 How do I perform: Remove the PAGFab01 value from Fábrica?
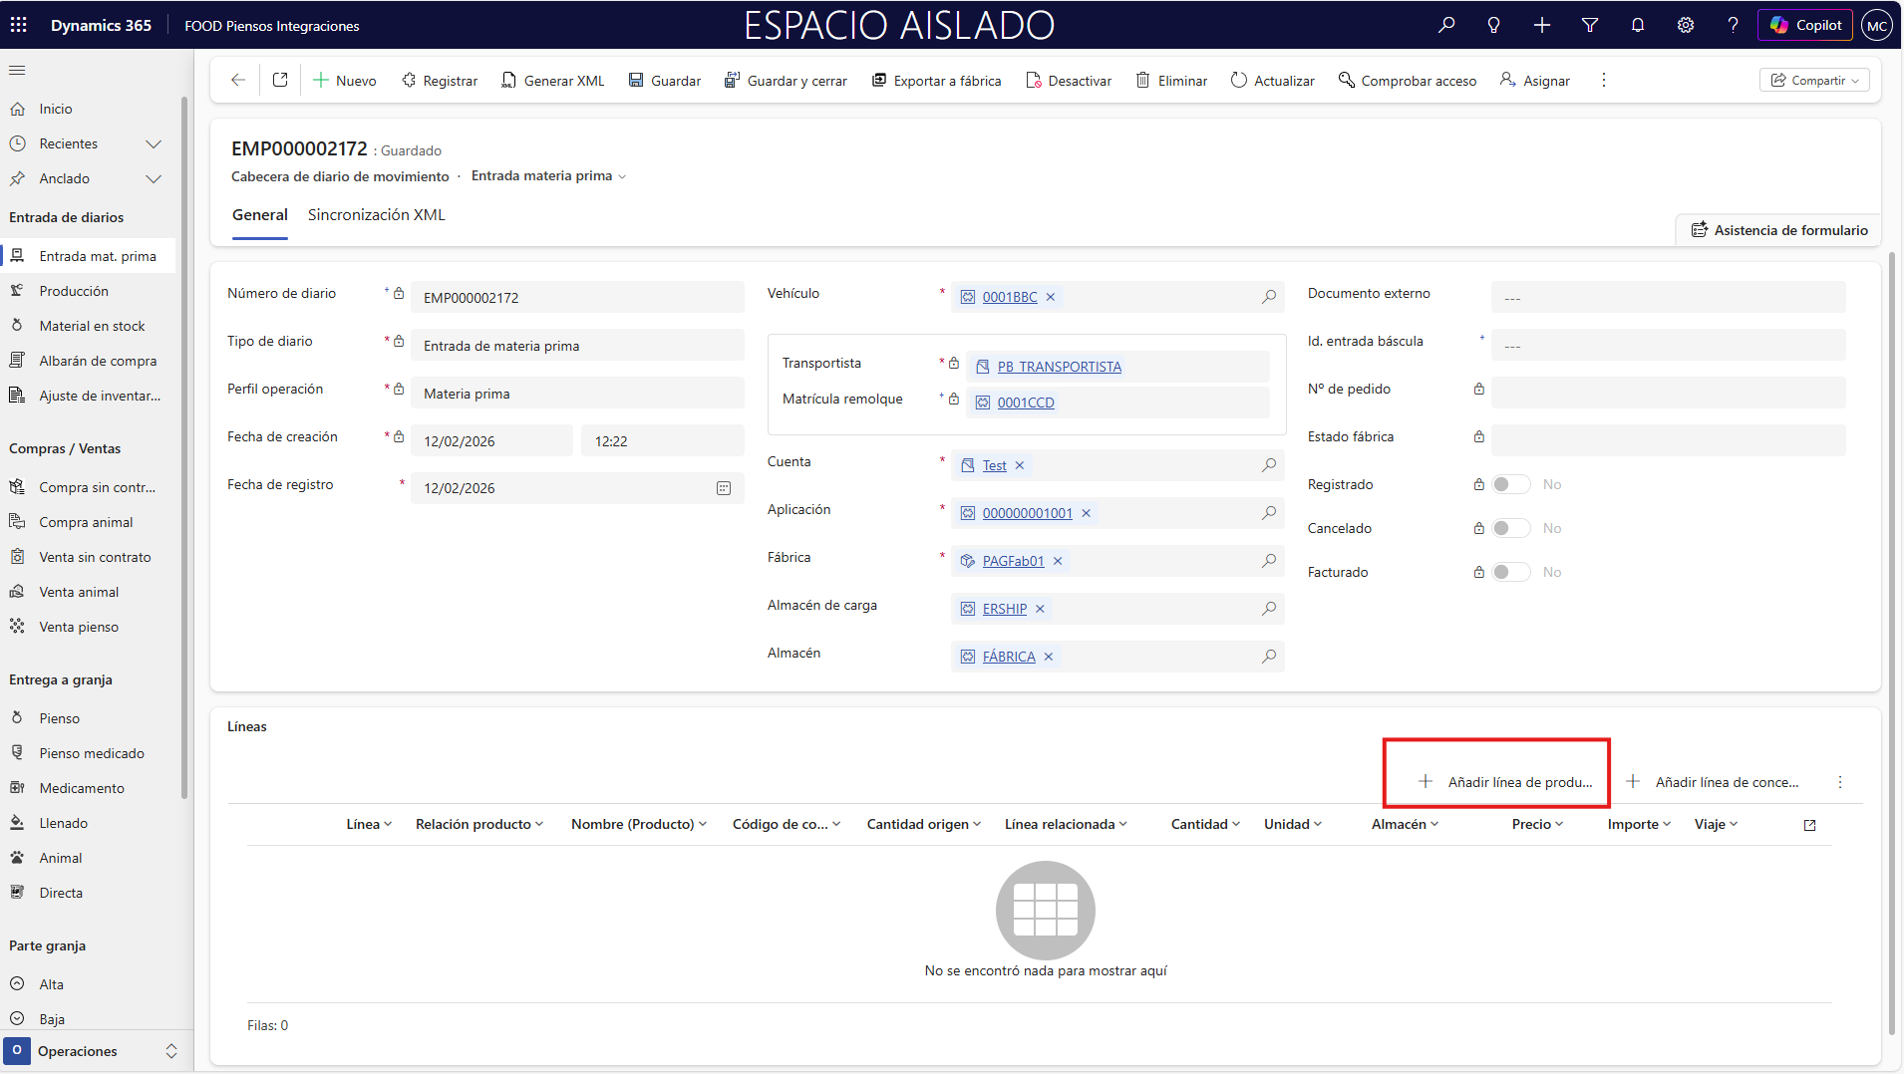[x=1058, y=561]
